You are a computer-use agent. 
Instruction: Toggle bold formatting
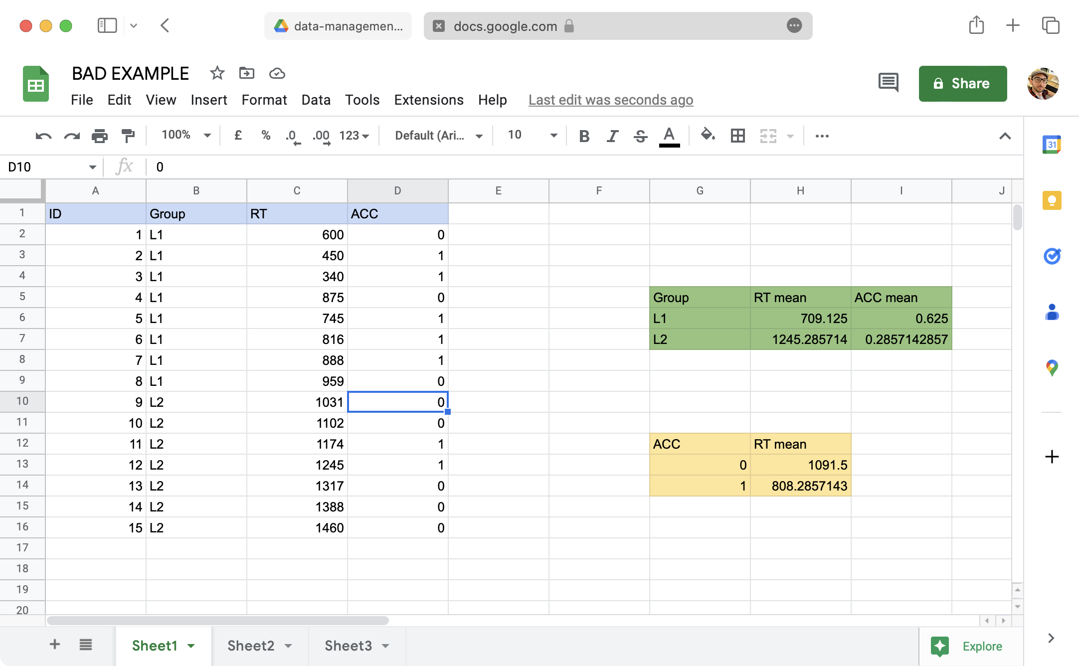pos(584,136)
